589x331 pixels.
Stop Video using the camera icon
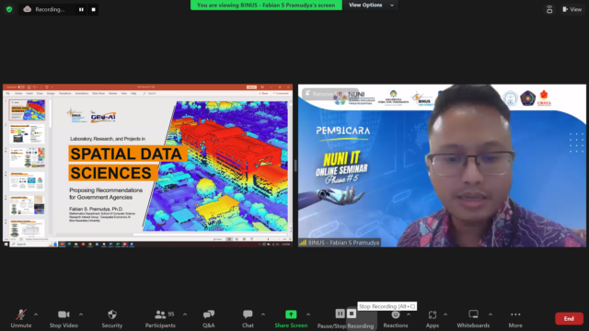[64, 318]
